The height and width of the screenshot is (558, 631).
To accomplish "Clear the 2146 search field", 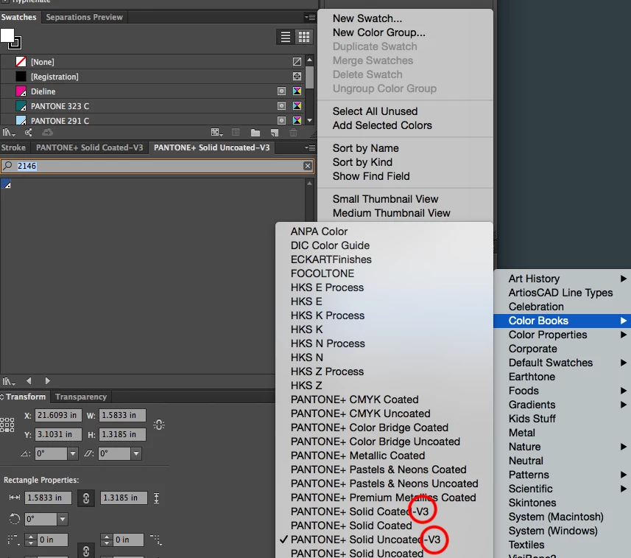I will (x=308, y=166).
